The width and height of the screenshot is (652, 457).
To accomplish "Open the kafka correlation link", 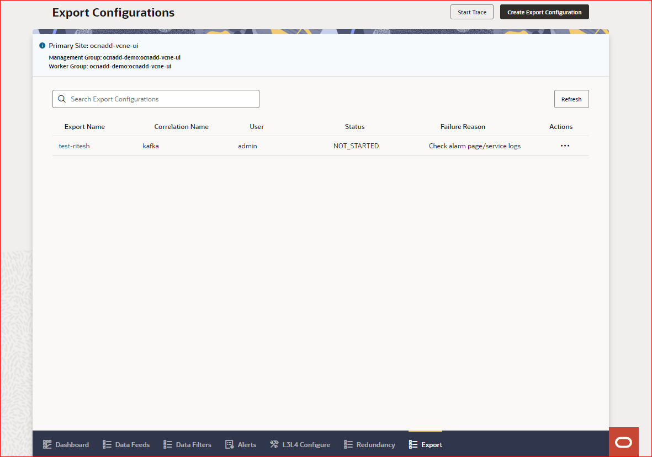I will click(x=151, y=146).
